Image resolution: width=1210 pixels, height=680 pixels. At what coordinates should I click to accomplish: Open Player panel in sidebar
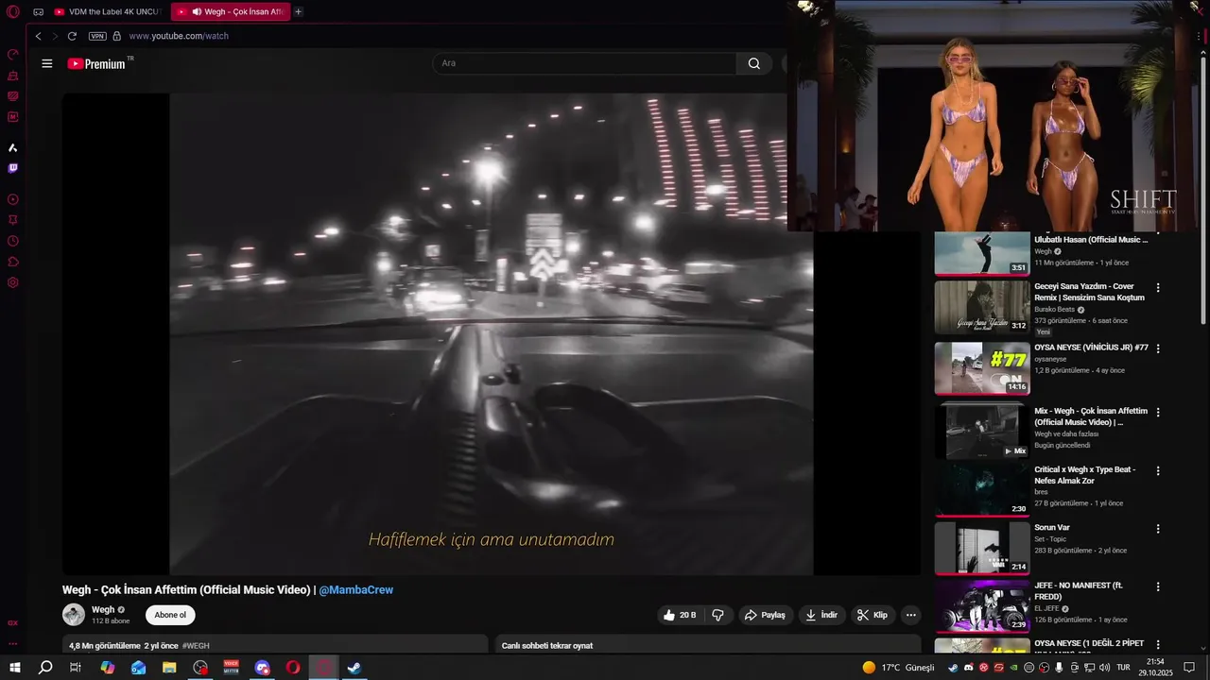point(13,199)
